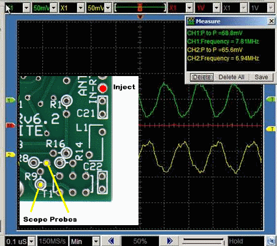Click the left blue arrow to shift position
The width and height of the screenshot is (277, 246).
(112, 241)
